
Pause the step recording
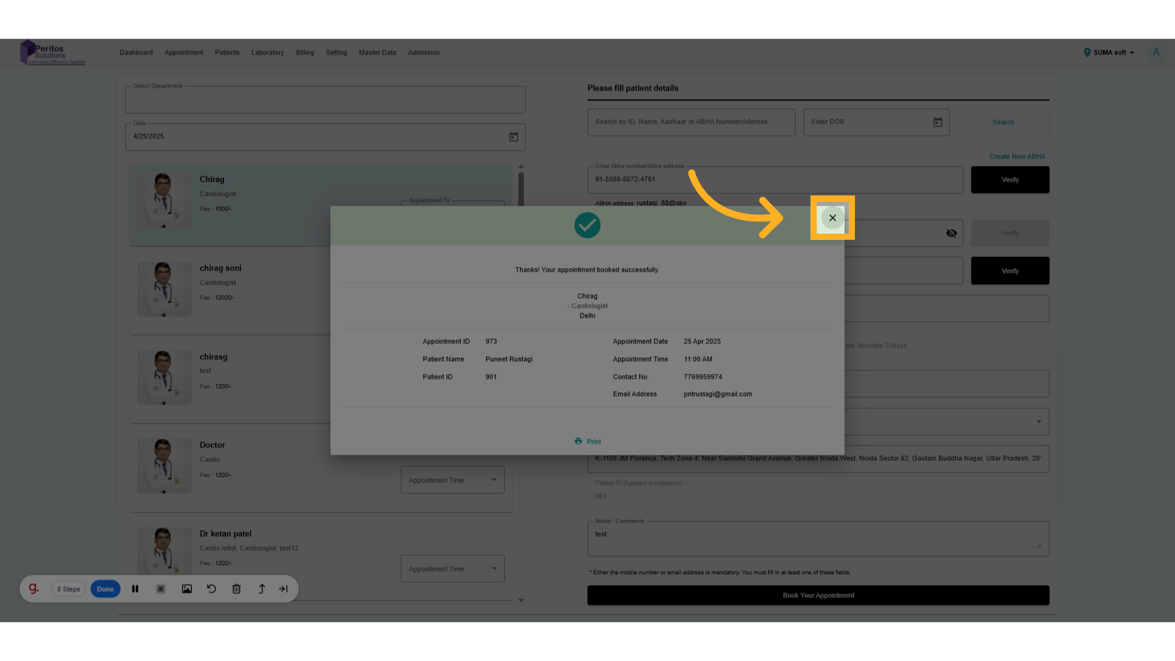coord(135,589)
